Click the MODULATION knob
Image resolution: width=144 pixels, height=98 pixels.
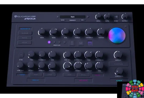[x=99, y=55]
